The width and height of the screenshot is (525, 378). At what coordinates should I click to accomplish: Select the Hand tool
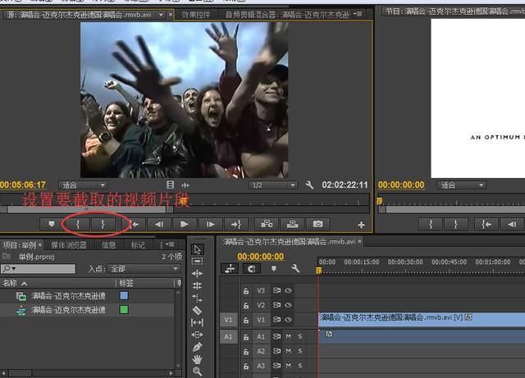point(197,359)
